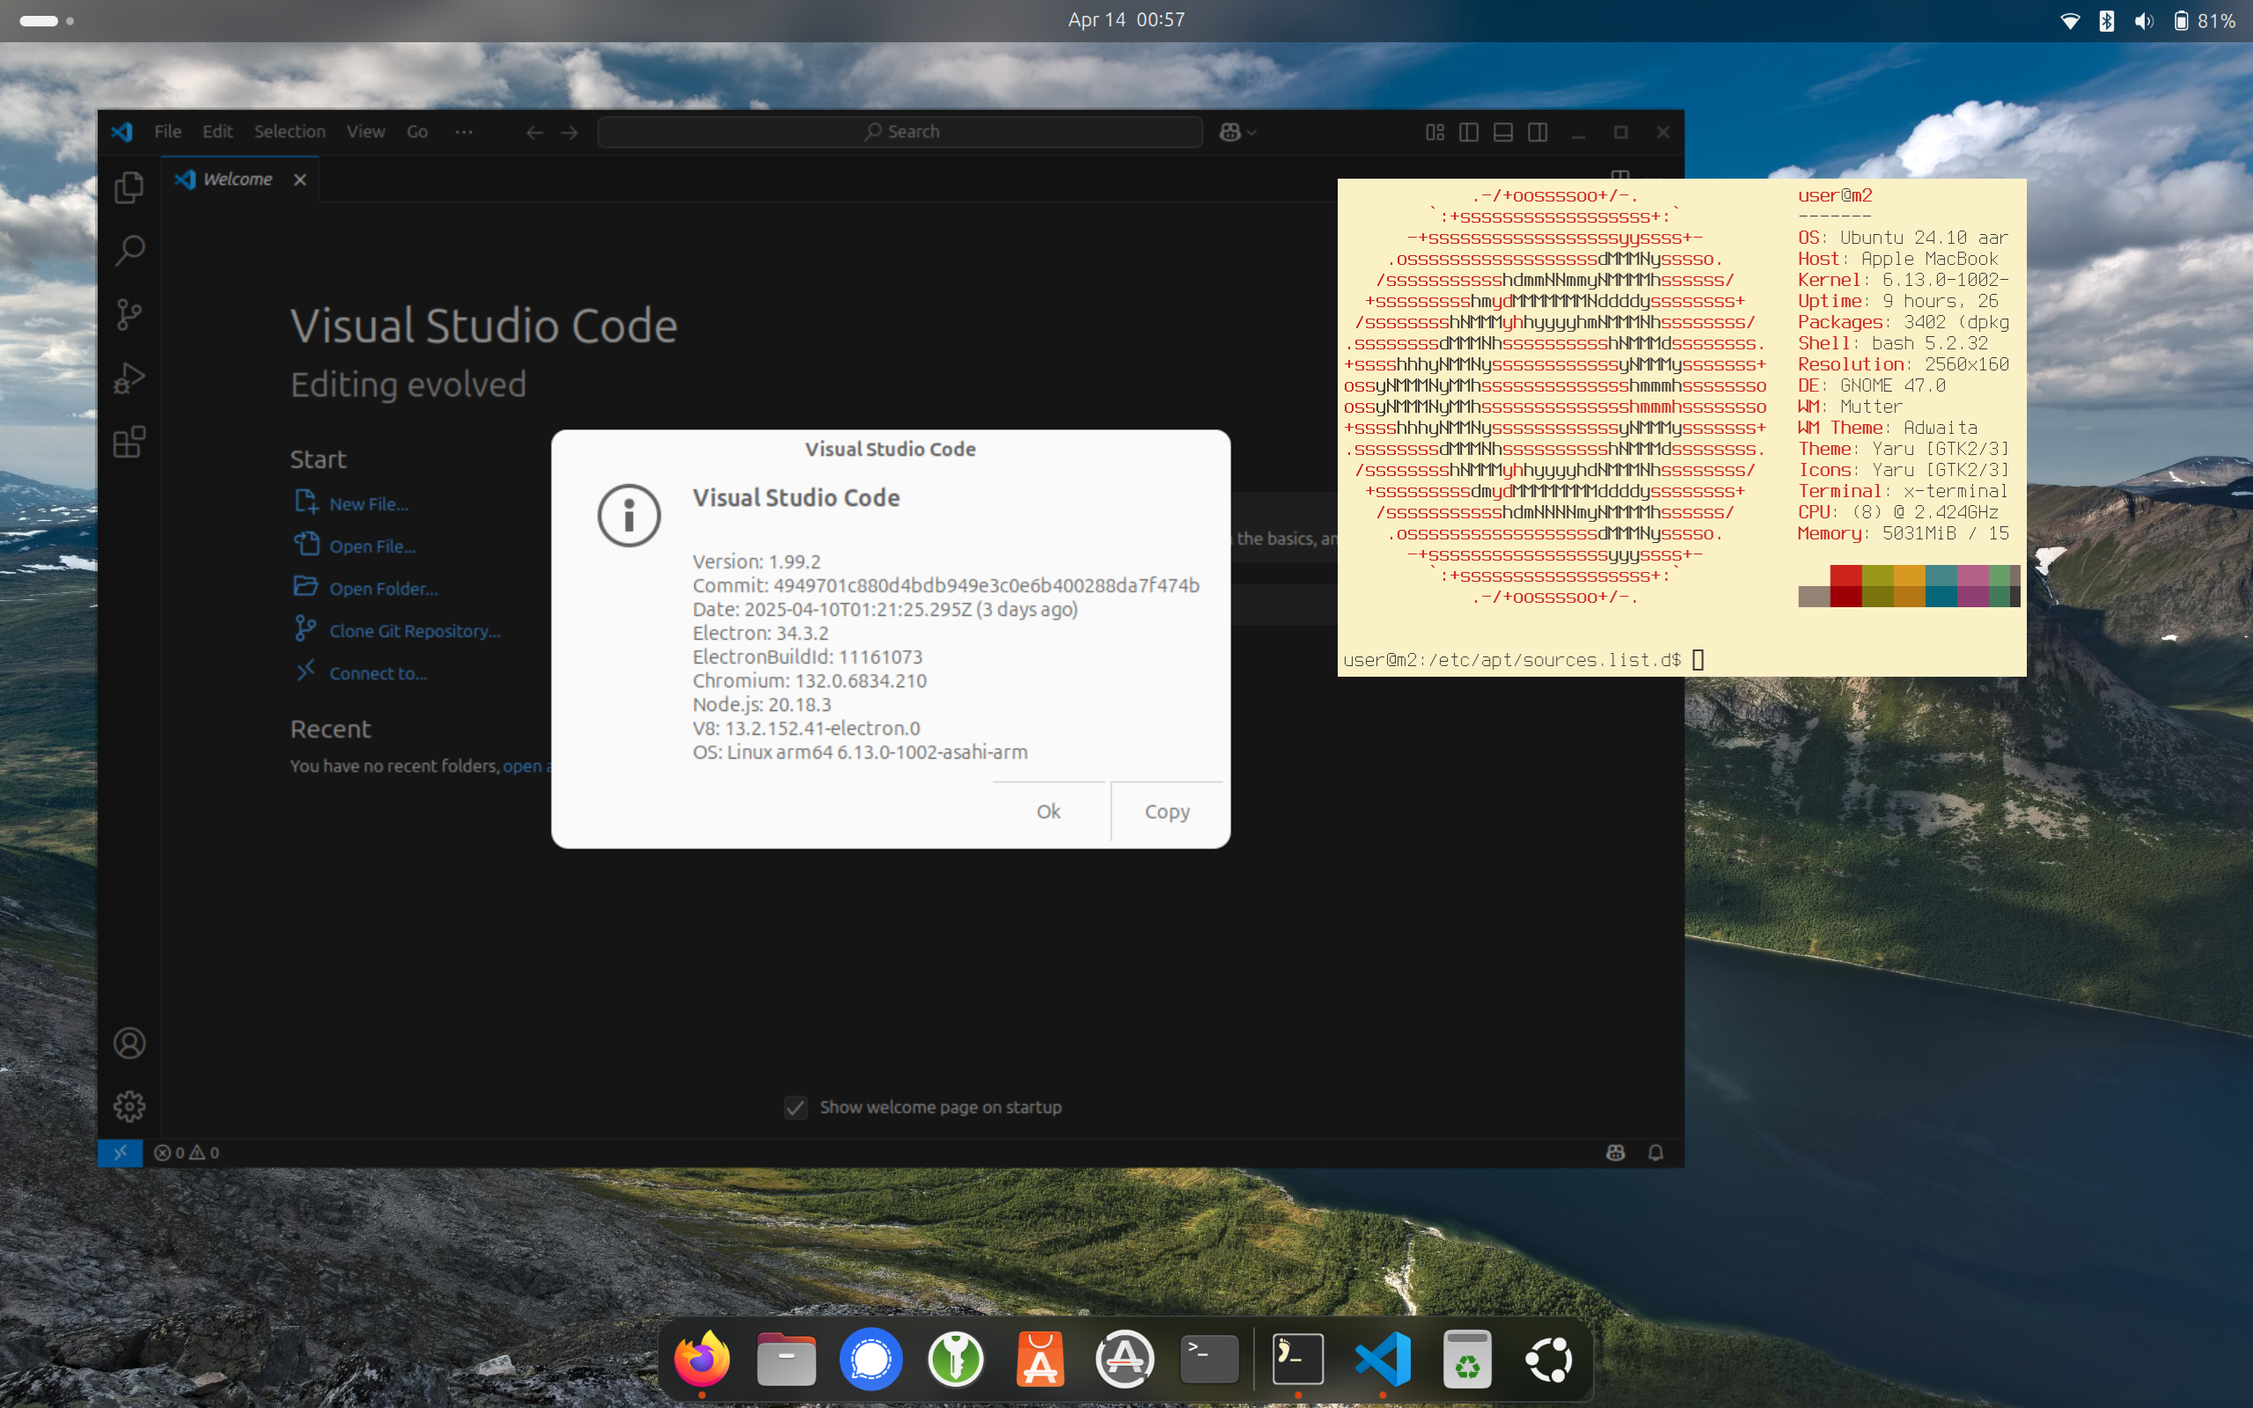Open Customize Layout icon in title bar
This screenshot has width=2253, height=1408.
tap(1435, 132)
